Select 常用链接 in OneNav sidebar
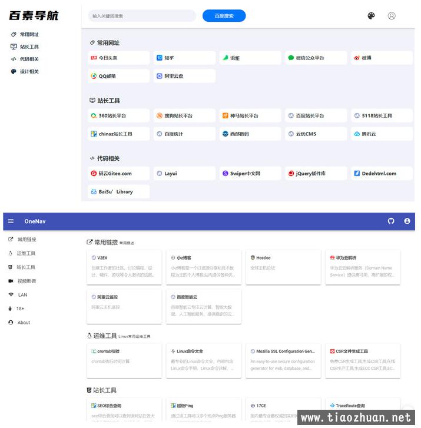Viewport: 421px width, 428px height. [x=22, y=240]
